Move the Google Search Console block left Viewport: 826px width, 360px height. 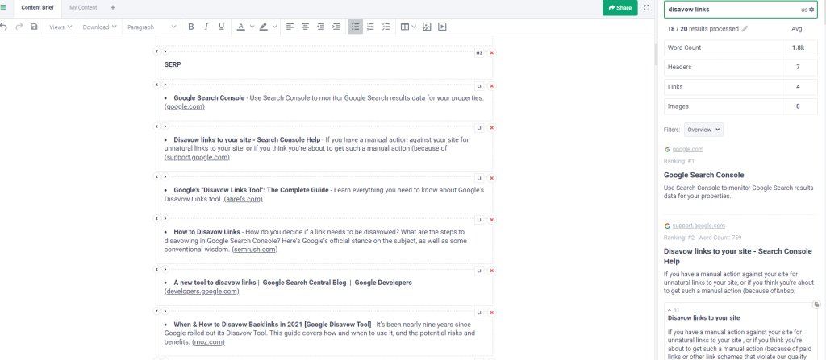[x=156, y=85]
